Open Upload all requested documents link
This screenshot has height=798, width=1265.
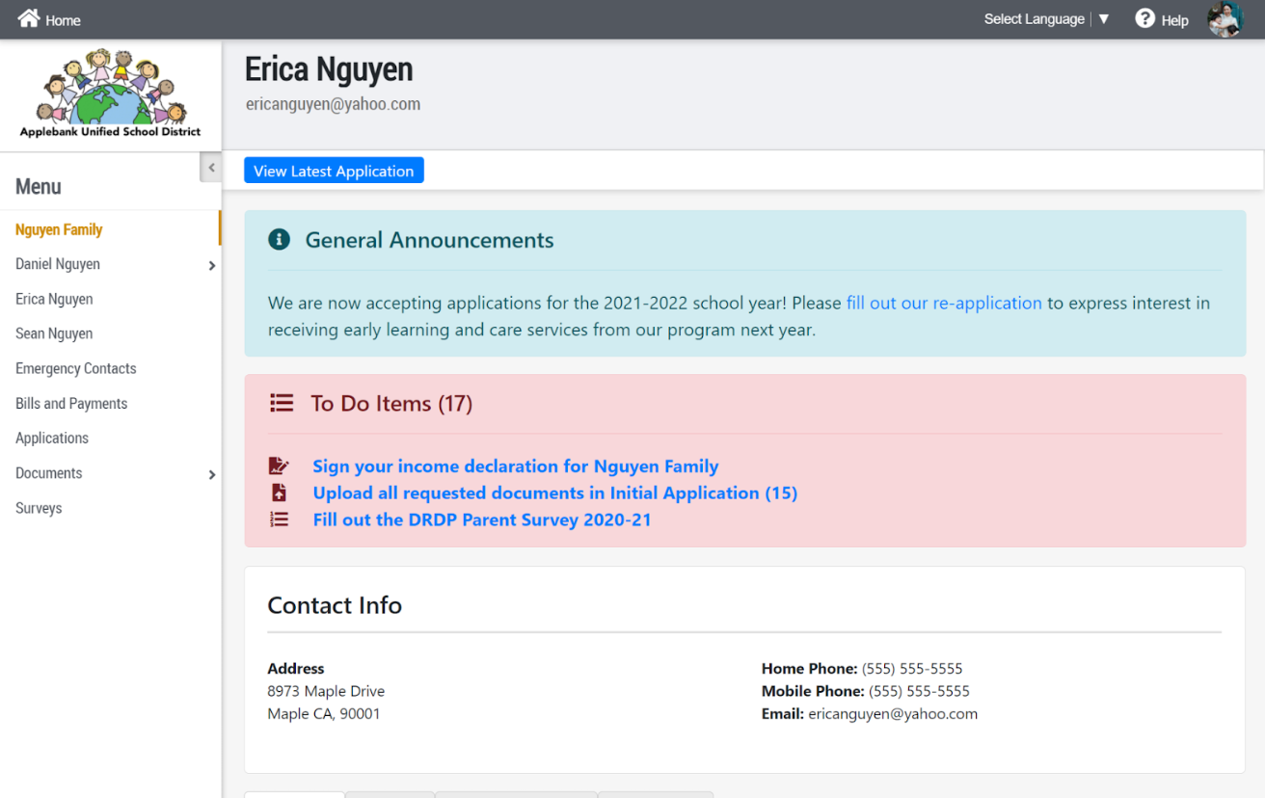(x=554, y=492)
